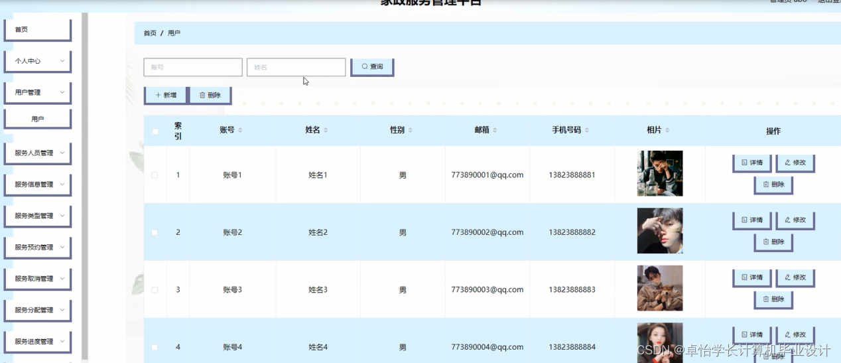Sort the 账号 column by its arrows

click(x=240, y=131)
